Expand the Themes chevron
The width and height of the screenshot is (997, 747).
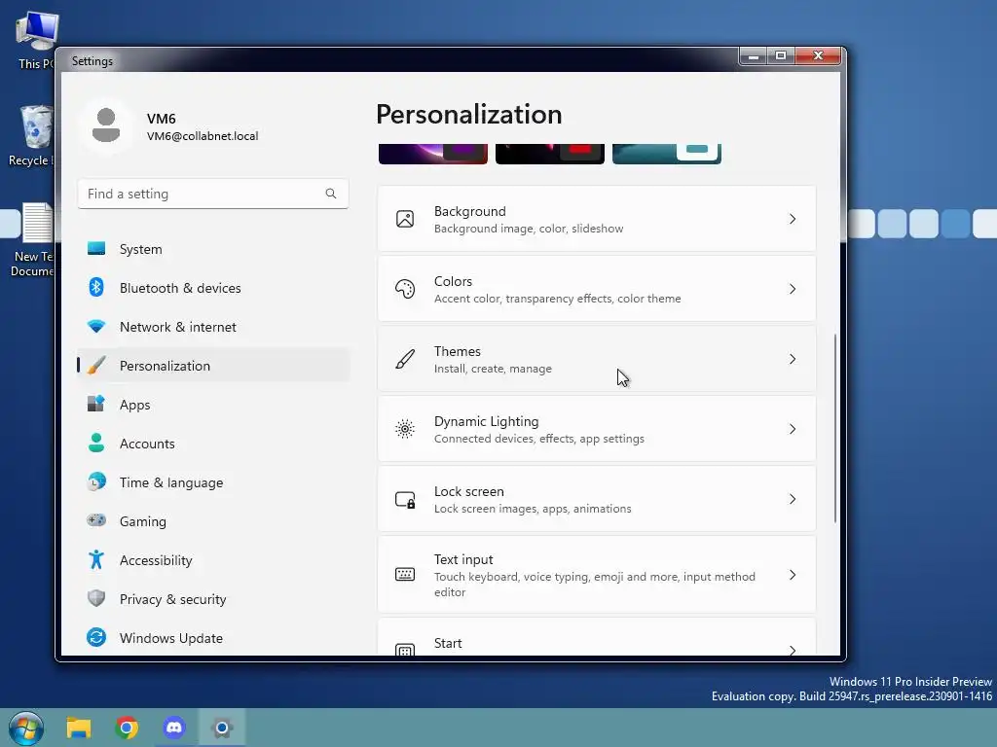793,359
